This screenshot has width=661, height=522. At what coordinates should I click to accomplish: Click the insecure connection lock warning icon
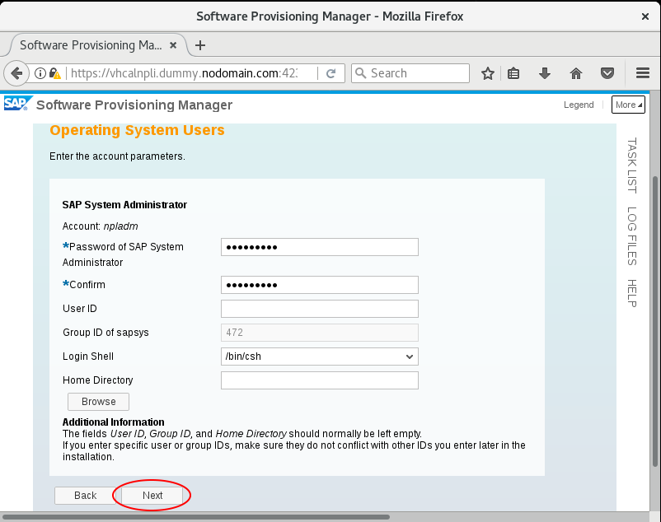coord(54,73)
